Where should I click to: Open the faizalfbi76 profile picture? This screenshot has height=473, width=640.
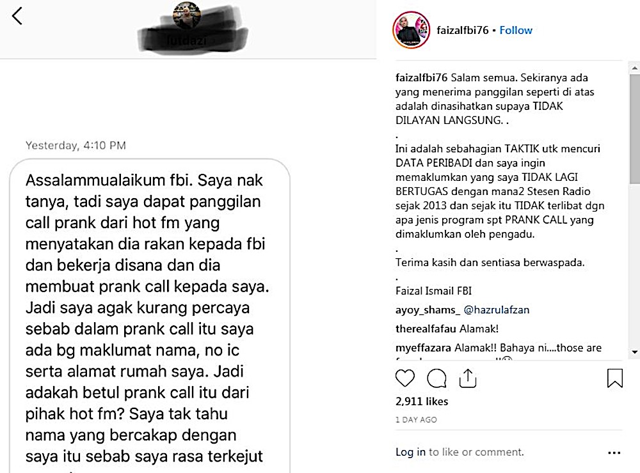coord(412,30)
